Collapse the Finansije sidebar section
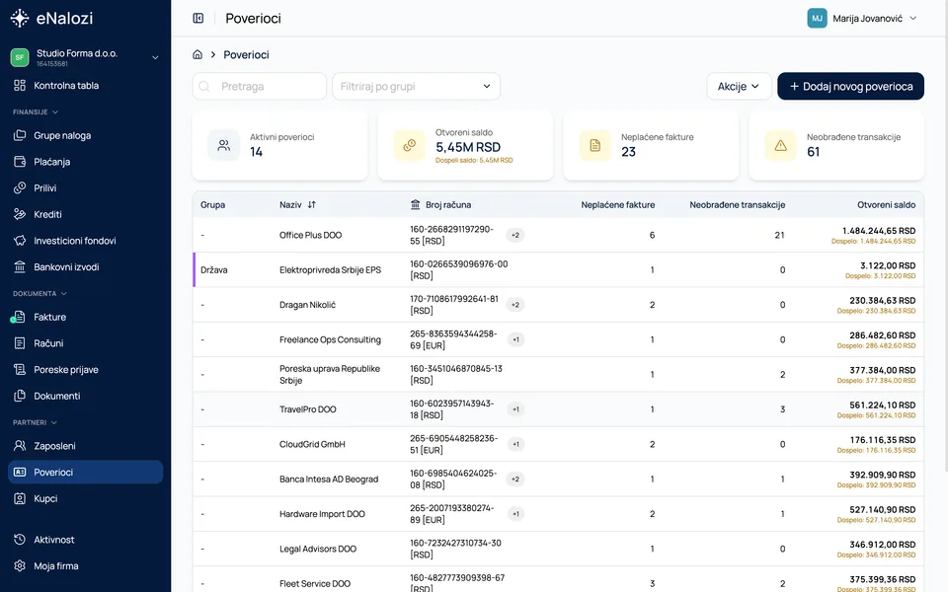This screenshot has width=948, height=592. (x=36, y=111)
